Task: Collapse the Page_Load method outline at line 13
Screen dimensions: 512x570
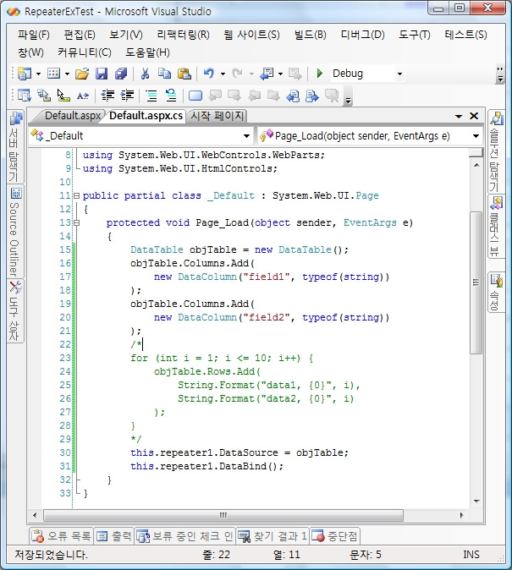Action: 76,222
